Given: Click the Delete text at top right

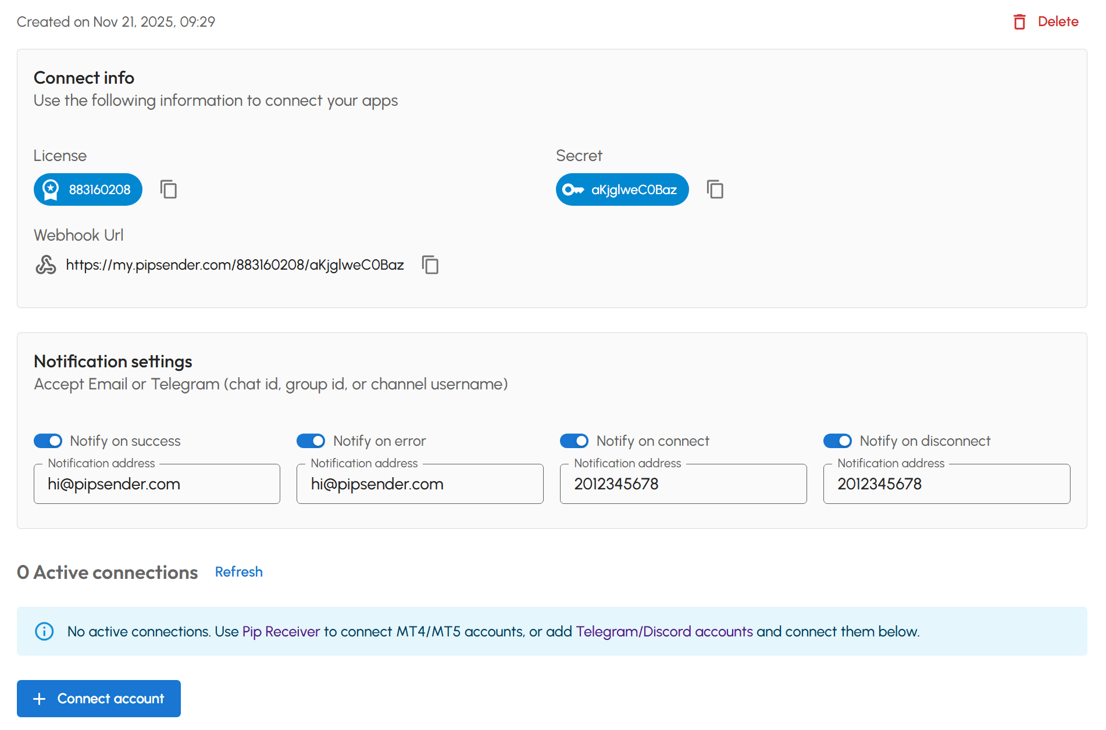Looking at the screenshot, I should 1058,22.
